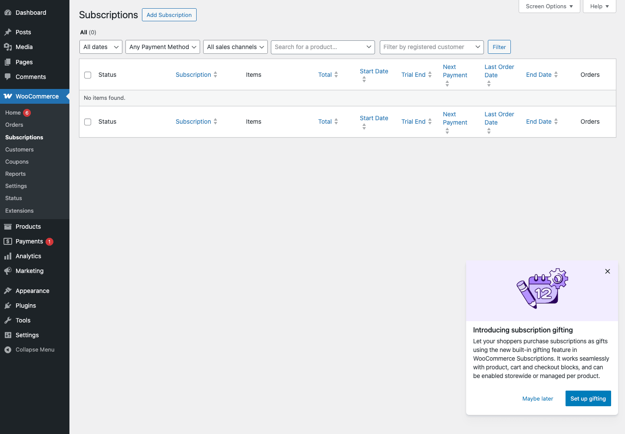
Task: Click the Marketing megaphone icon
Action: point(8,271)
